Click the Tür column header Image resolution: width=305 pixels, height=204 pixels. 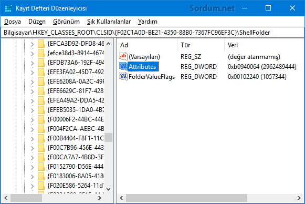tap(201, 45)
